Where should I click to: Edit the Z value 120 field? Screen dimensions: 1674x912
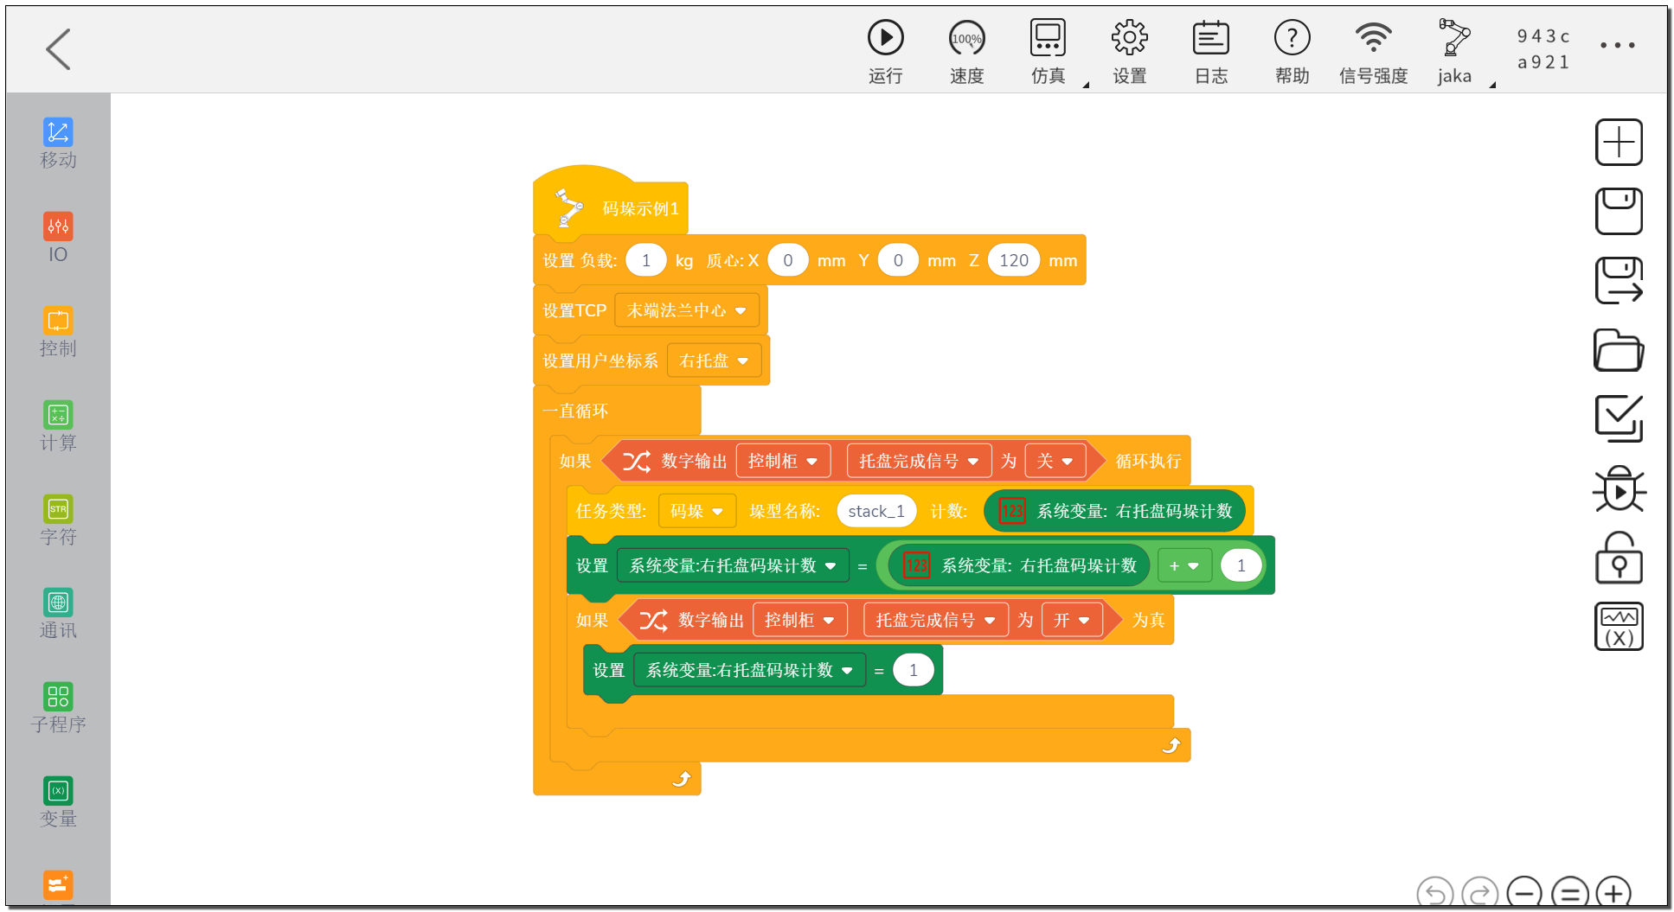coord(1014,260)
